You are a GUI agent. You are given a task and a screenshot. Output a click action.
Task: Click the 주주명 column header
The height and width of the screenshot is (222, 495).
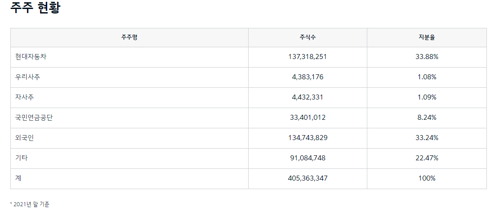[129, 37]
